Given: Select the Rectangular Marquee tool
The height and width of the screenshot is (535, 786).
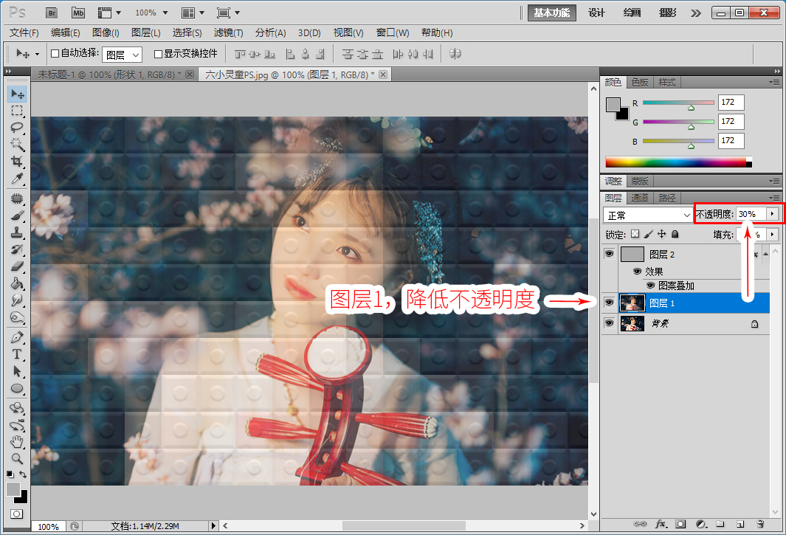Looking at the screenshot, I should tap(17, 110).
